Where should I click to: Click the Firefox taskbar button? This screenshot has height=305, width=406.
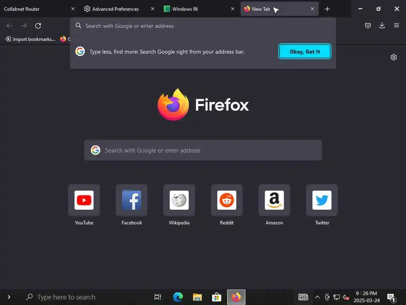click(236, 297)
